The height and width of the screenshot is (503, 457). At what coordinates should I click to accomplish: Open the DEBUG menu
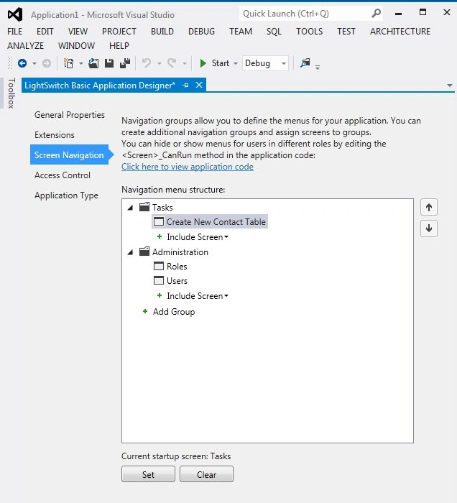click(201, 32)
